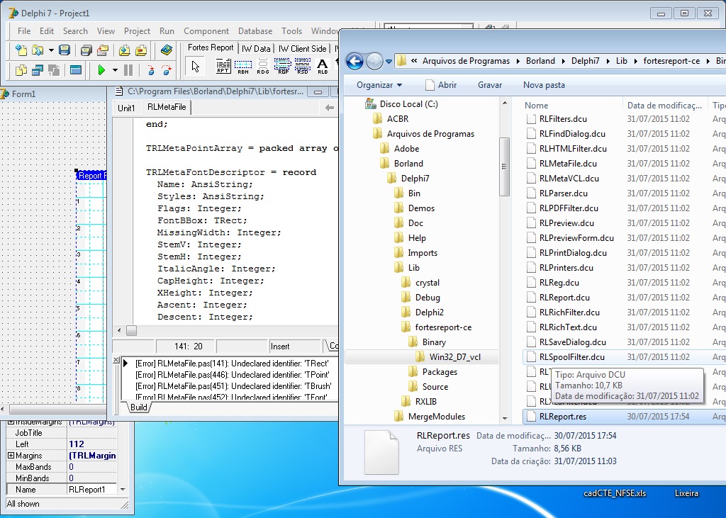Select the RLSubDetail (RSD) component

[302, 67]
